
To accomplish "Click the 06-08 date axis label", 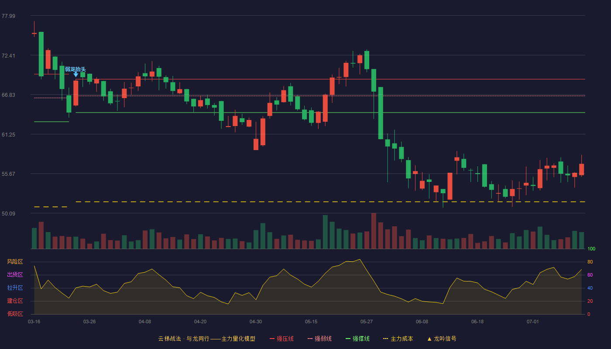I will pos(422,322).
